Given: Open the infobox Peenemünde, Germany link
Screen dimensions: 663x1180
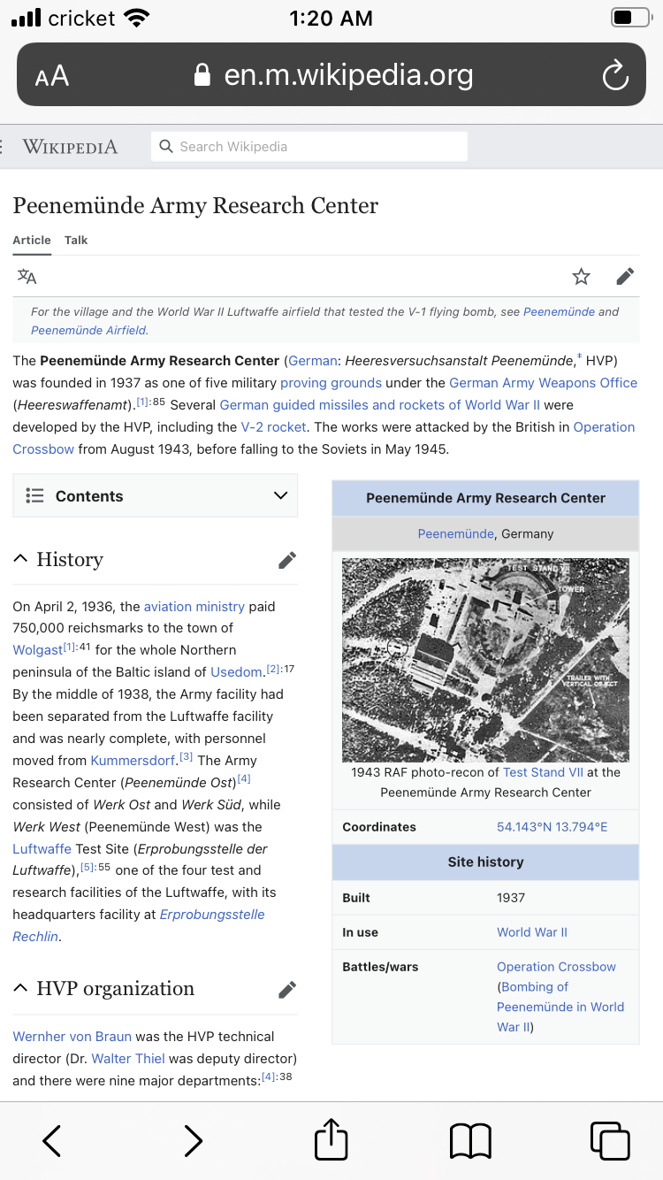Looking at the screenshot, I should pyautogui.click(x=456, y=534).
